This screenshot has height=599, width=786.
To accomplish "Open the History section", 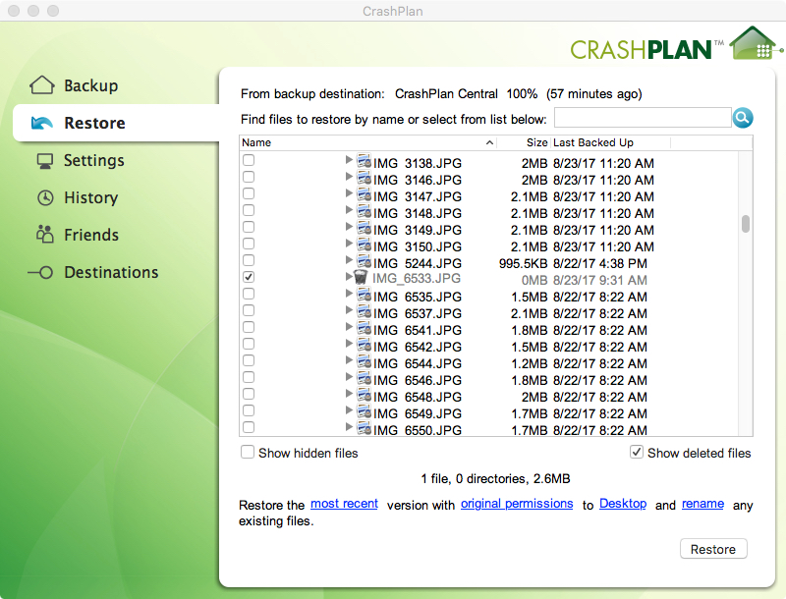I will pos(78,197).
